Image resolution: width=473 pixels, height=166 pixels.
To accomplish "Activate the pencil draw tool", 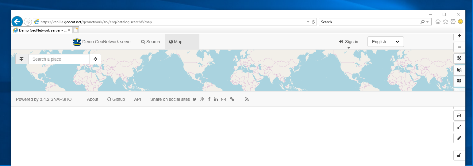I will point(459,138).
